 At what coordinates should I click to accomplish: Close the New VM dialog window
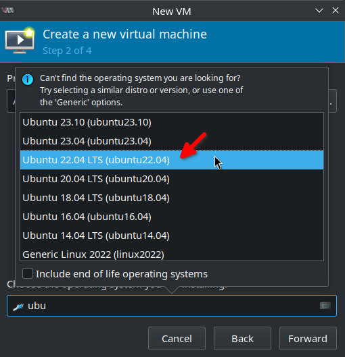click(x=335, y=10)
